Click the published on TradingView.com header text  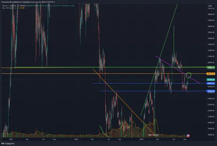point(28,2)
